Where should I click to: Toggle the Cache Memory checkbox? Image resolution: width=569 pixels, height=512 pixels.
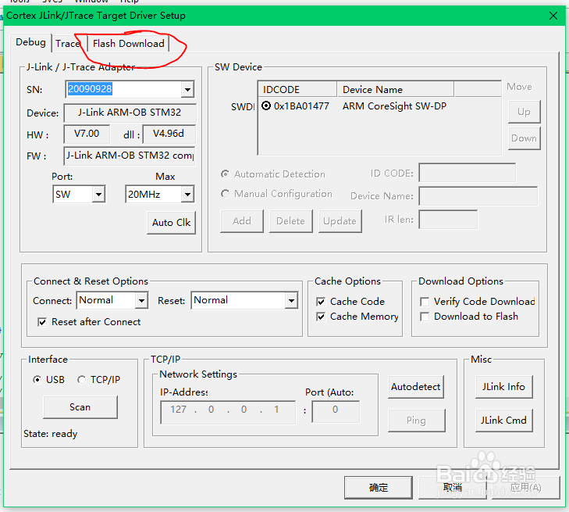pos(321,317)
